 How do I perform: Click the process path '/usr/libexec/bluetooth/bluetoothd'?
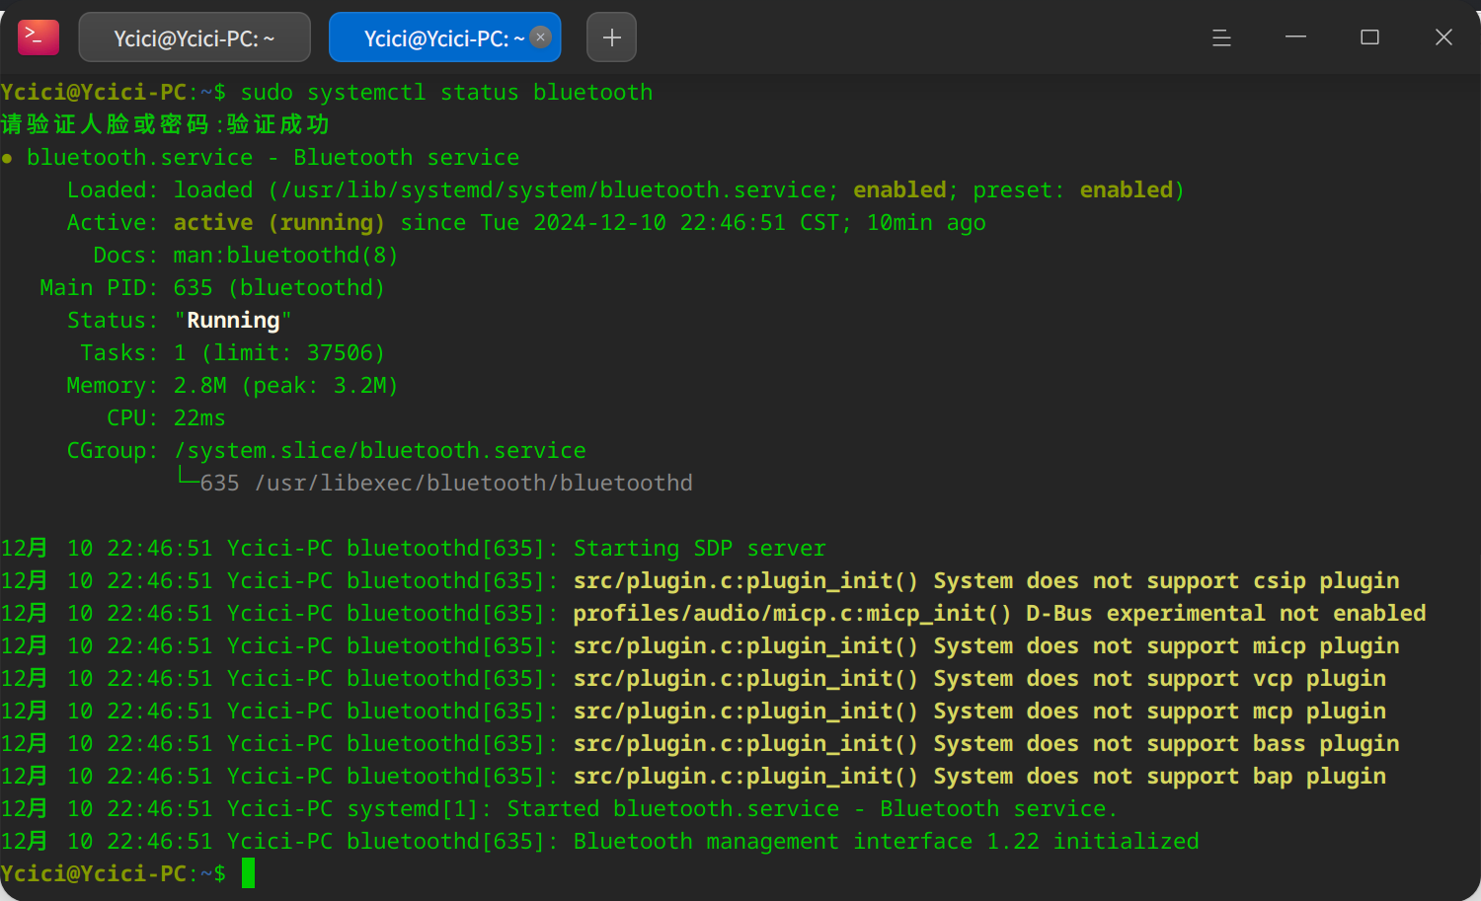474,484
